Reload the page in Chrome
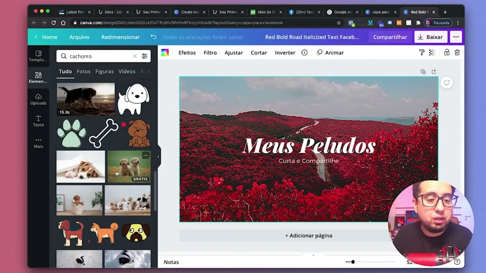Screen dimensions: 486x273 tap(54, 23)
